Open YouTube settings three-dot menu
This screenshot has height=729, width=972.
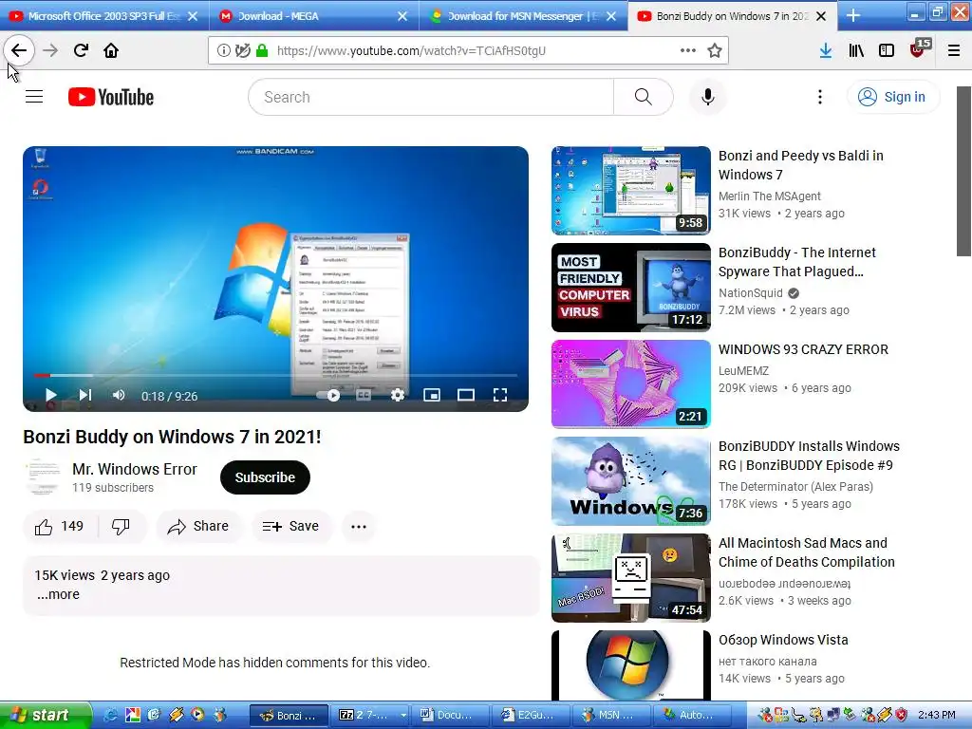(x=819, y=97)
